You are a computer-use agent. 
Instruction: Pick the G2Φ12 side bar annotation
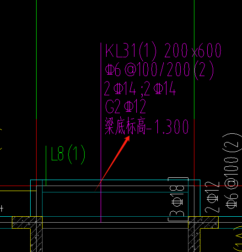tap(125, 106)
